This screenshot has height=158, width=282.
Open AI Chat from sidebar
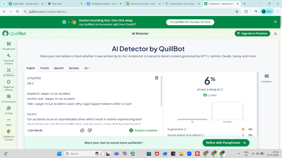(x=9, y=110)
